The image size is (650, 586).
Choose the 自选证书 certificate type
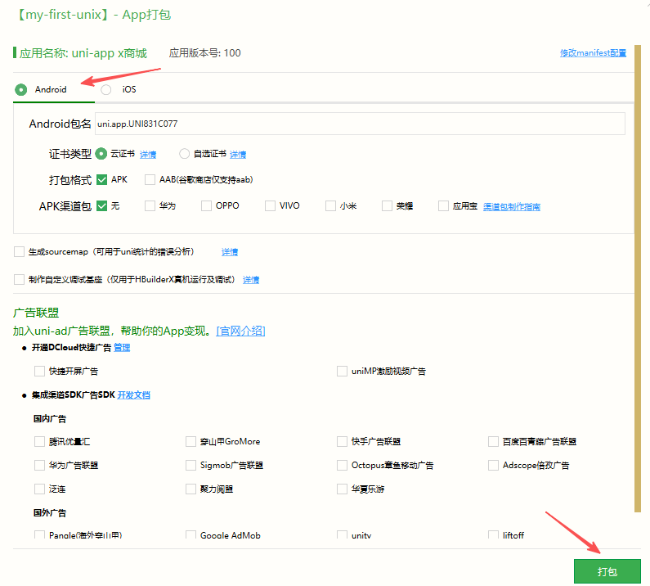point(184,154)
